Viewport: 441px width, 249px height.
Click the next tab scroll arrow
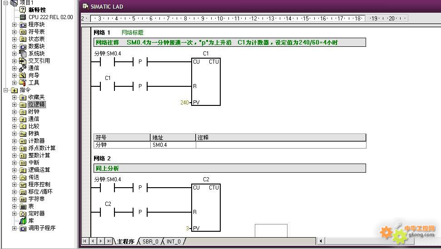point(100,241)
